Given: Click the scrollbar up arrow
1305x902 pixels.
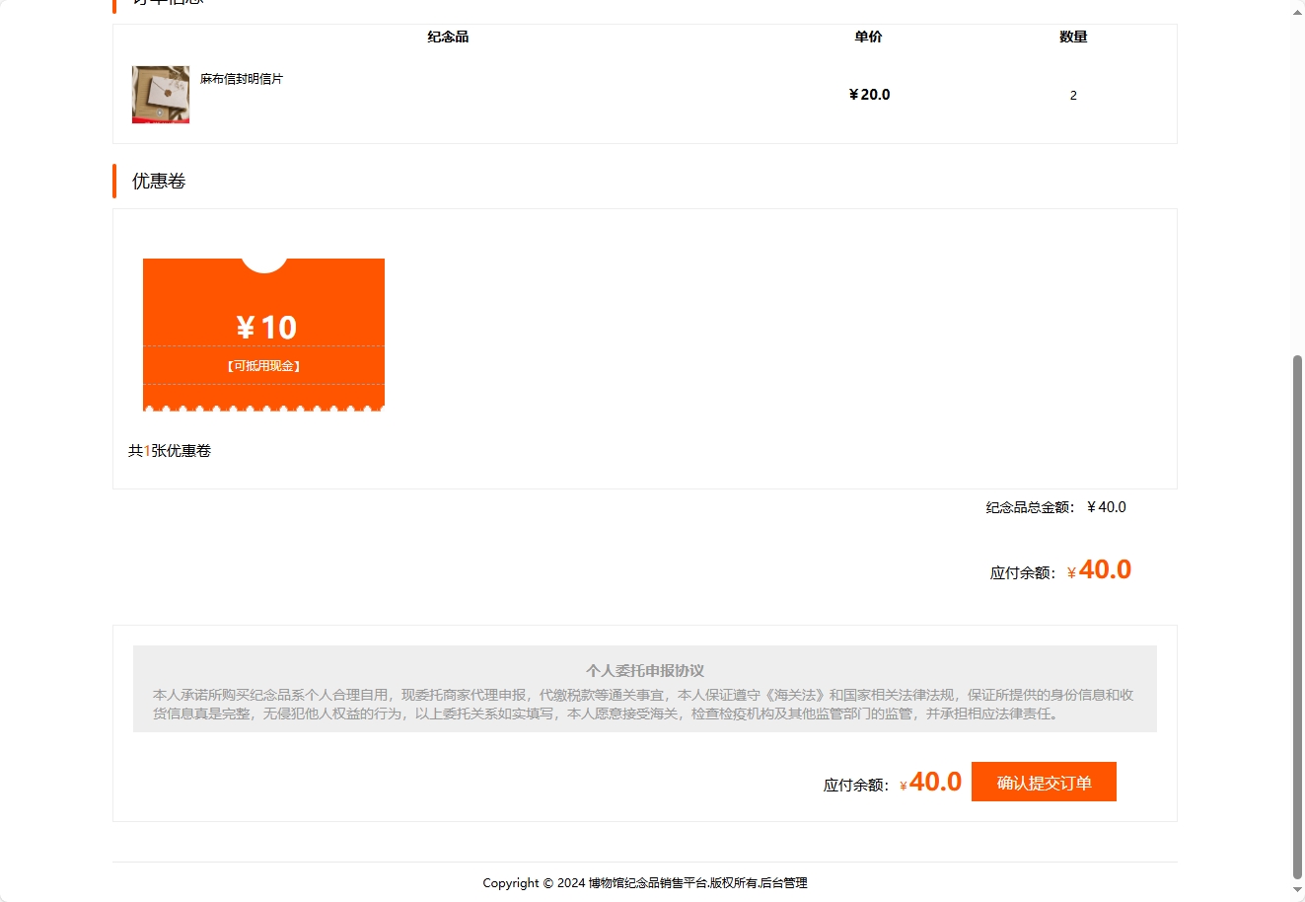Looking at the screenshot, I should (1296, 12).
